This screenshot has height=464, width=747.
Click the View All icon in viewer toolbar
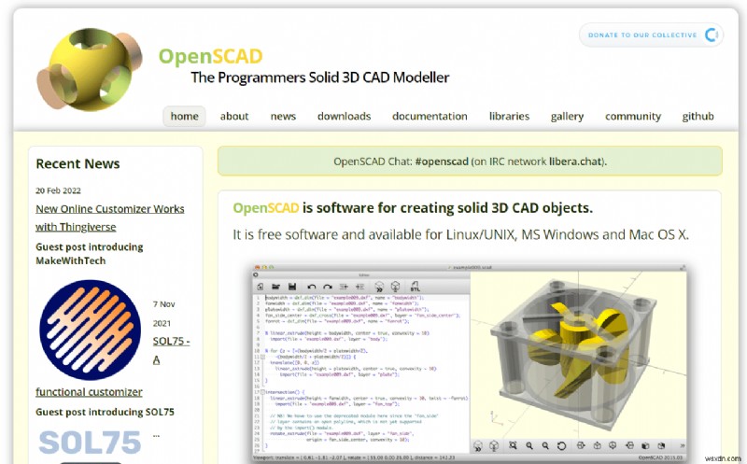(x=513, y=445)
